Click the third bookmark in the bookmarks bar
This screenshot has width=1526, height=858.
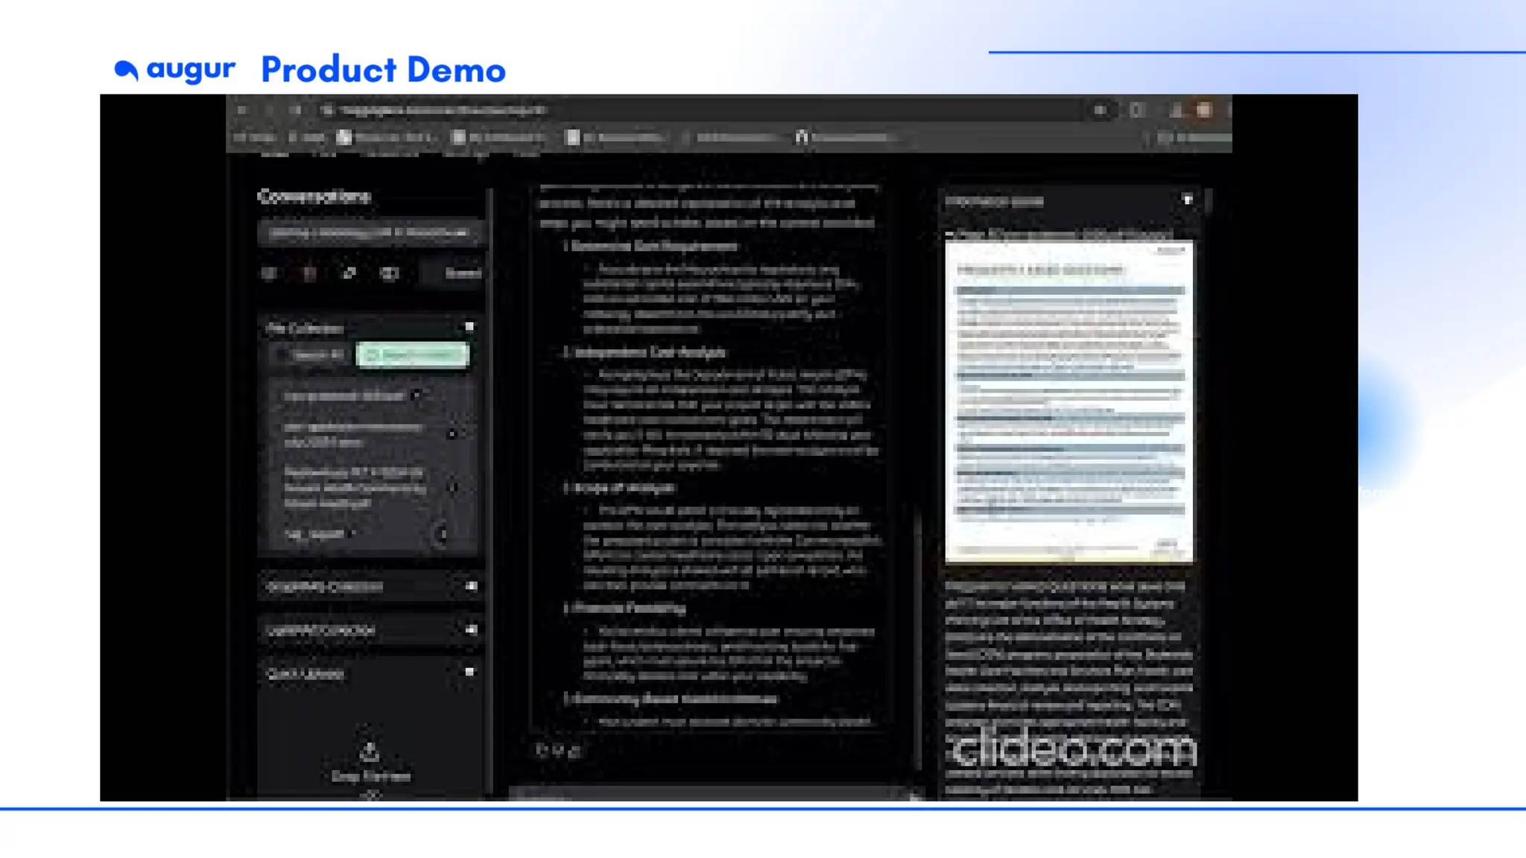[x=384, y=137]
